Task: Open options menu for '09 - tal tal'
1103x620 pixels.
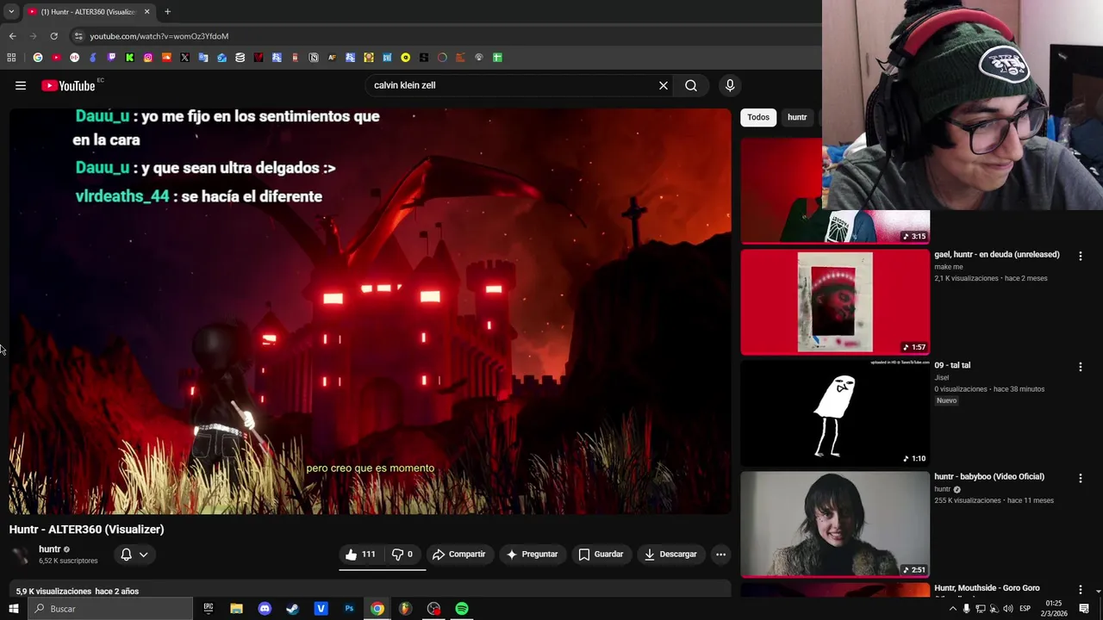Action: [1080, 367]
